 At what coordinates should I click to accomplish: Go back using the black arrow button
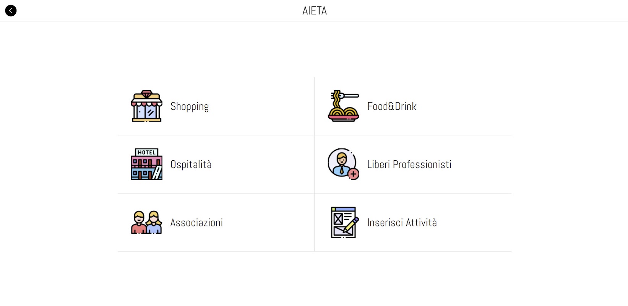[x=11, y=11]
